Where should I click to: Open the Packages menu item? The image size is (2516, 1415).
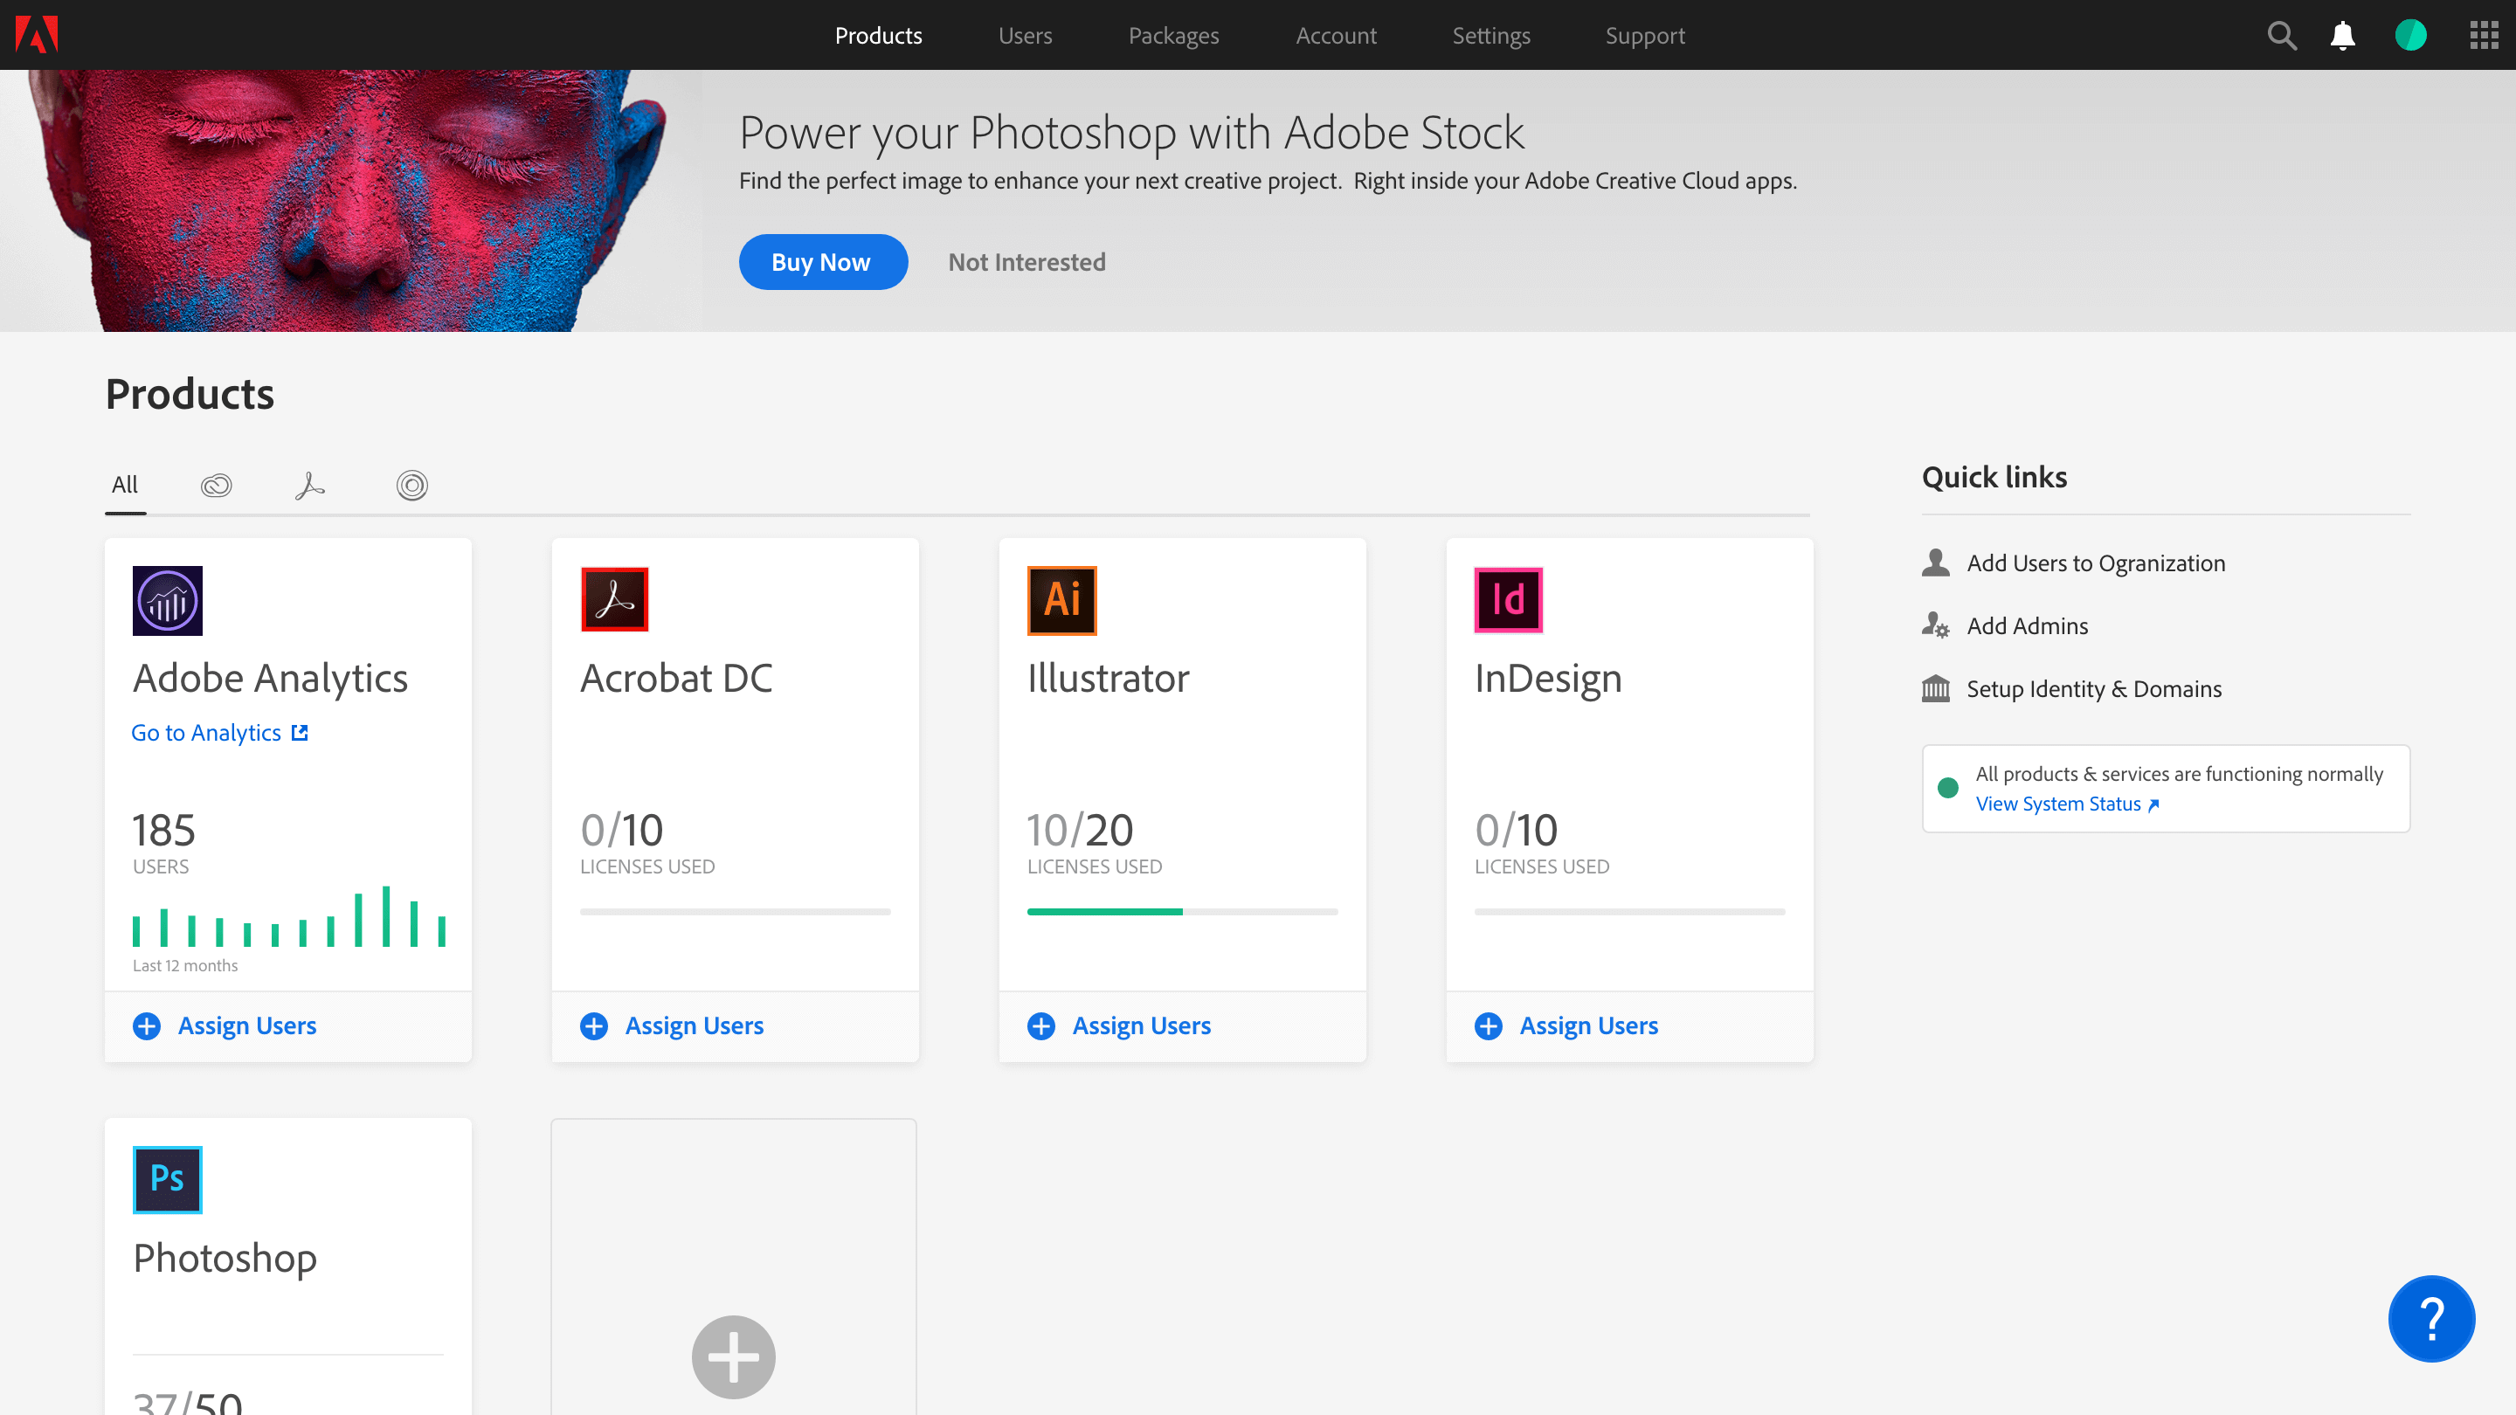[x=1173, y=36]
